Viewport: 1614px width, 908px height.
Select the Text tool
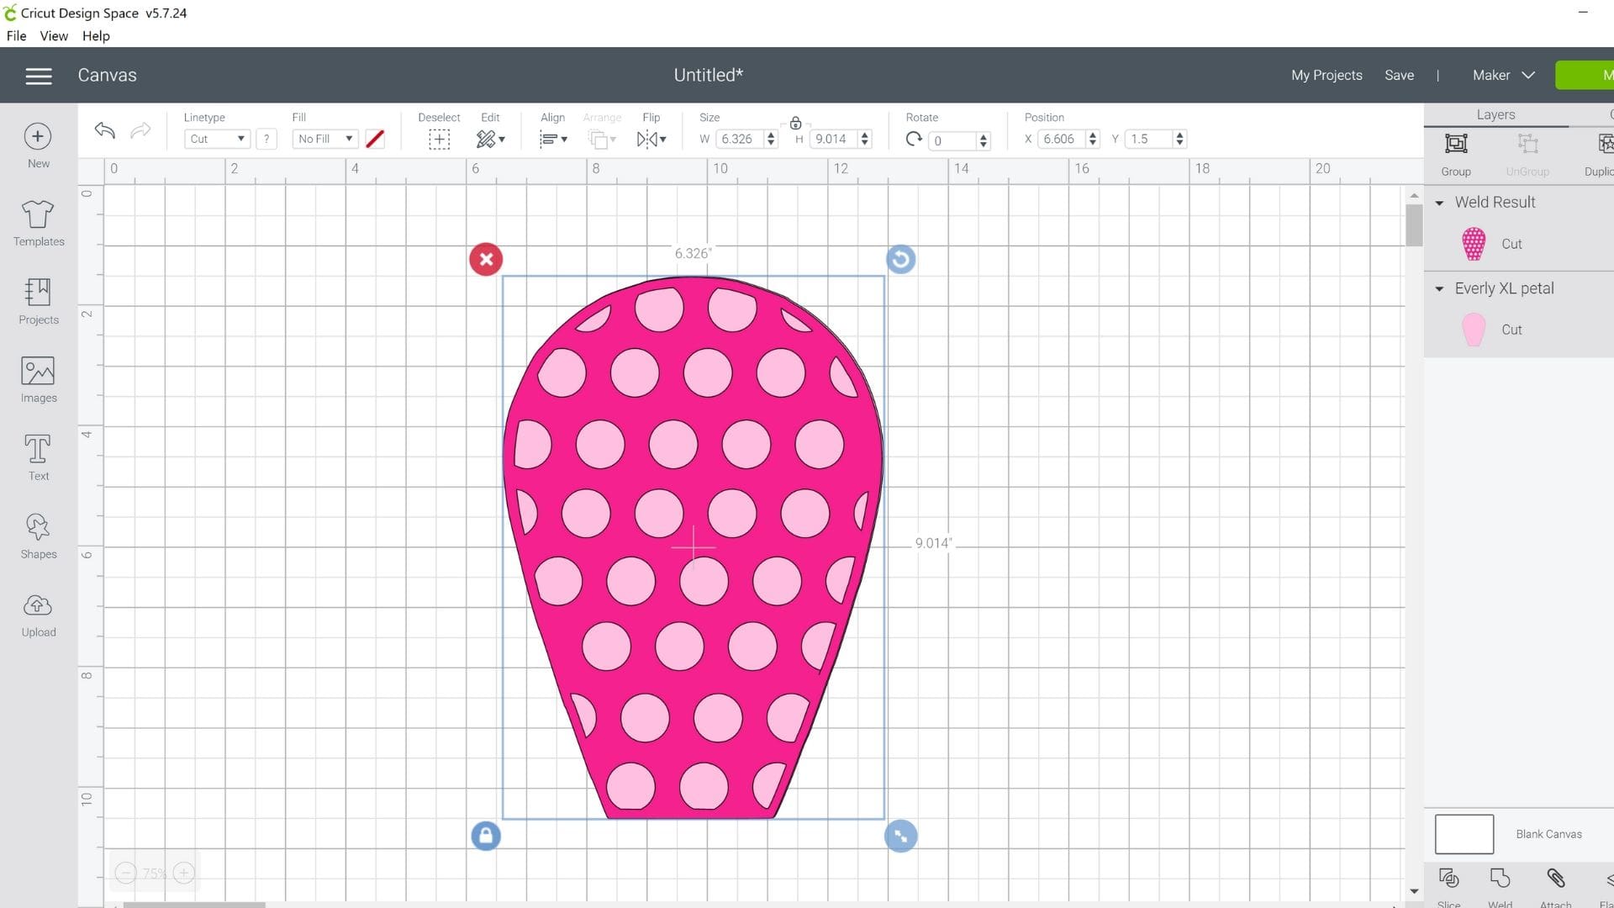(38, 457)
